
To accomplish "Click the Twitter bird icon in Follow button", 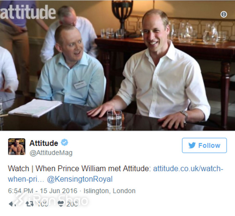I will 192,145.
